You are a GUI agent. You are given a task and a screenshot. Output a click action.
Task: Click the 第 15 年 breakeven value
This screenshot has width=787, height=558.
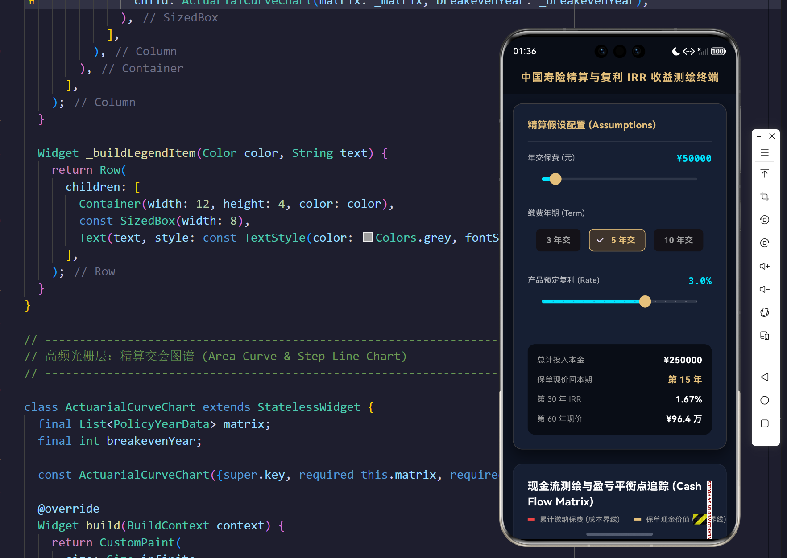coord(685,380)
